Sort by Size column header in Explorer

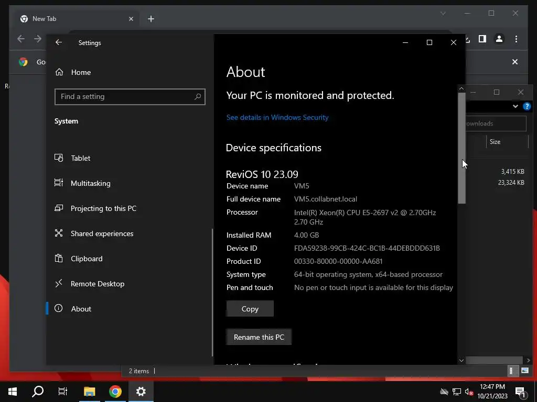click(x=507, y=141)
